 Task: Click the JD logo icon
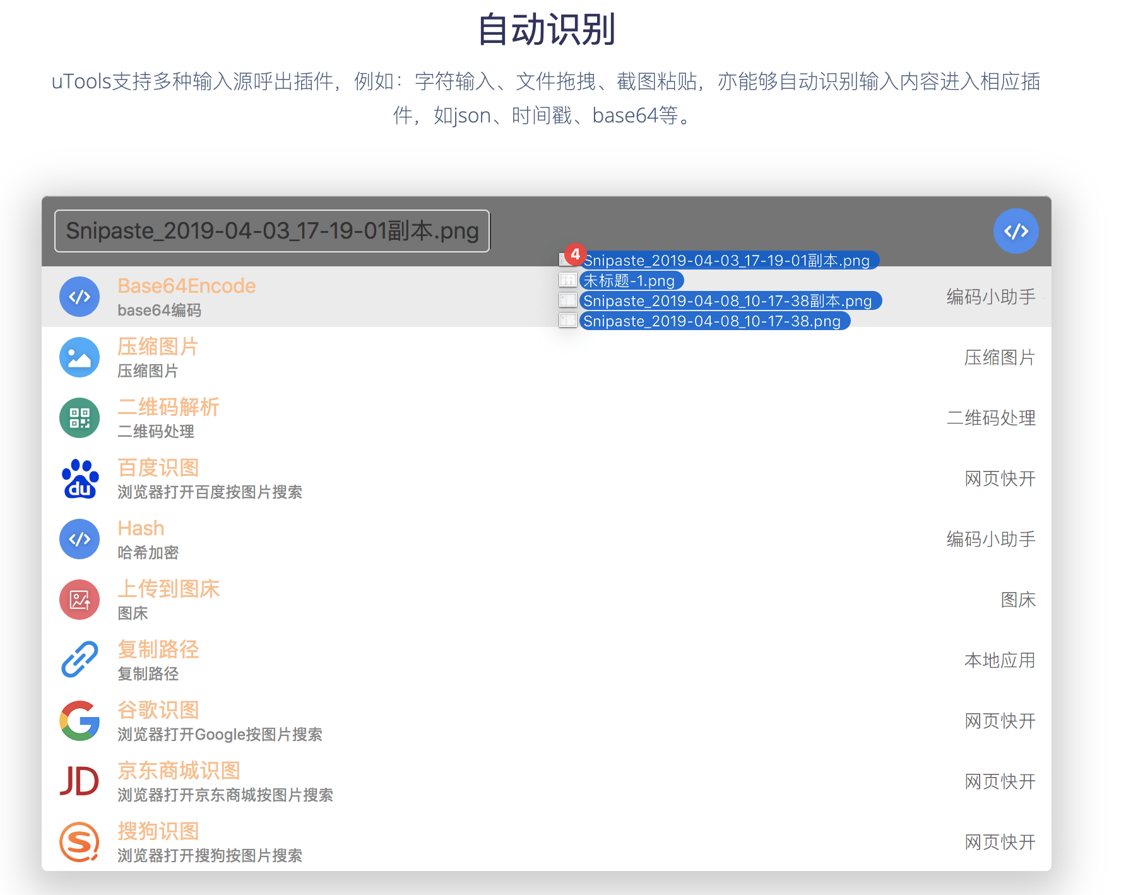(x=80, y=781)
